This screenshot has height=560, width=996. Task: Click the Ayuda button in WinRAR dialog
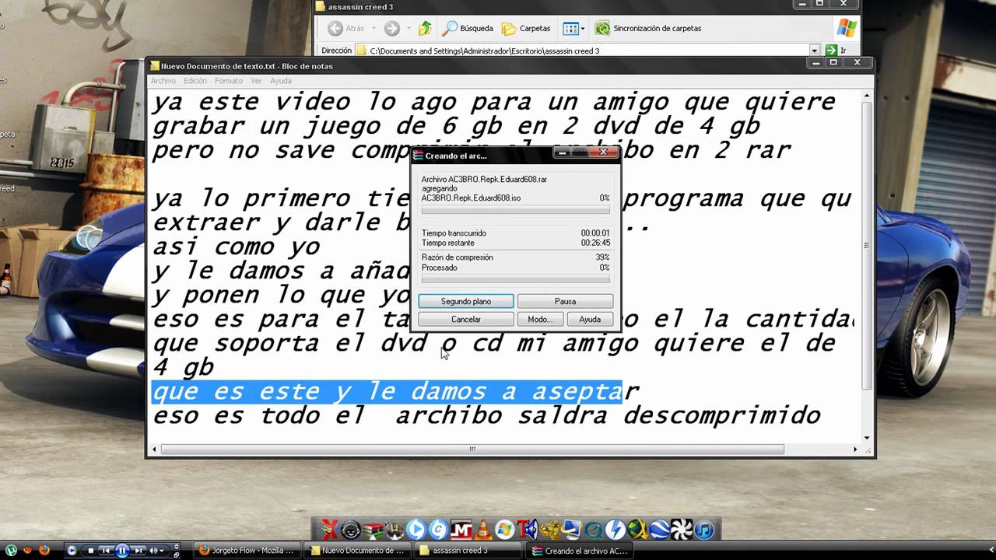(x=590, y=319)
